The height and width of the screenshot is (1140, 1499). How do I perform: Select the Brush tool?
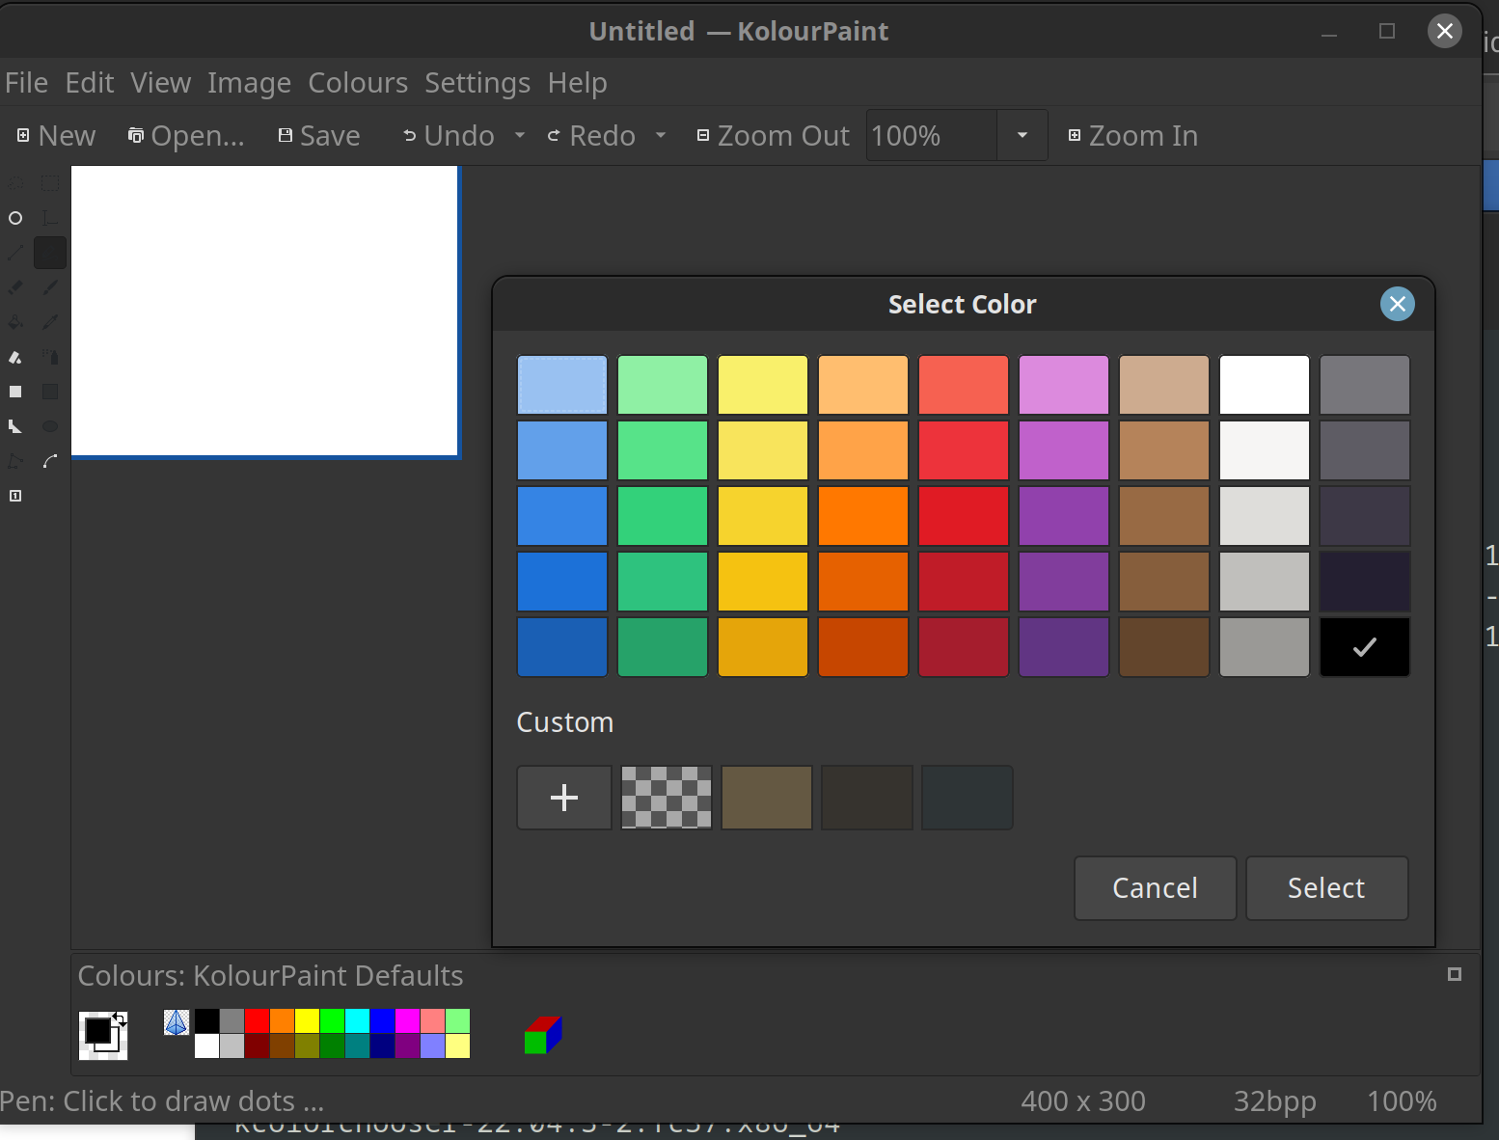click(x=50, y=286)
